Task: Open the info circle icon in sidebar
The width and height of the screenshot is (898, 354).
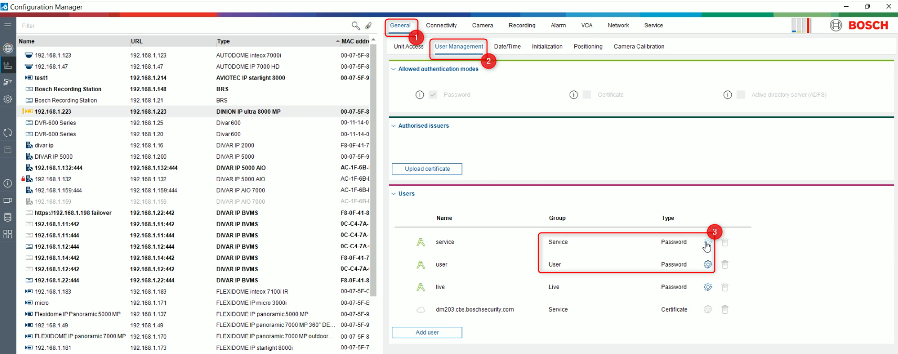Action: pos(8,183)
